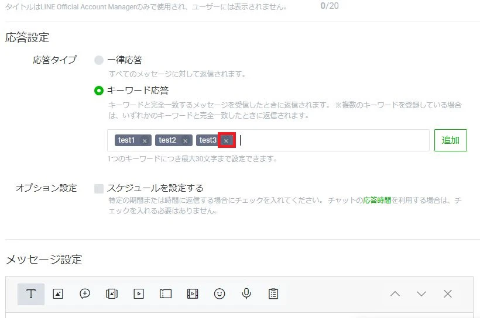Move message down with chevron arrow
Screen dimensions: 480x318
[x=421, y=294]
